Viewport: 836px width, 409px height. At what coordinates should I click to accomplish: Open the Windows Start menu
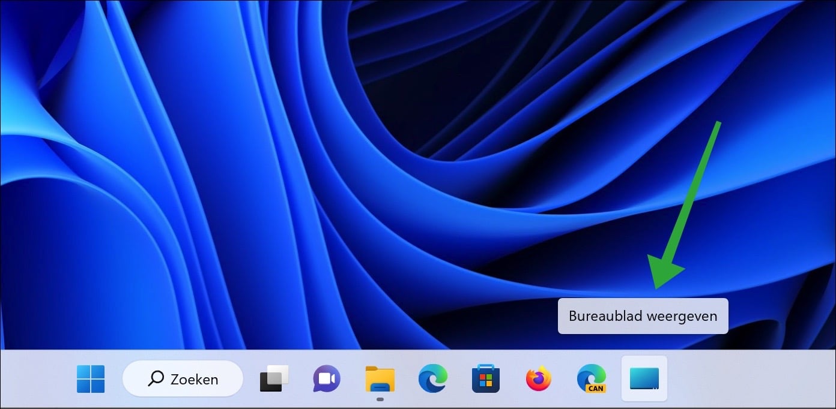[91, 379]
